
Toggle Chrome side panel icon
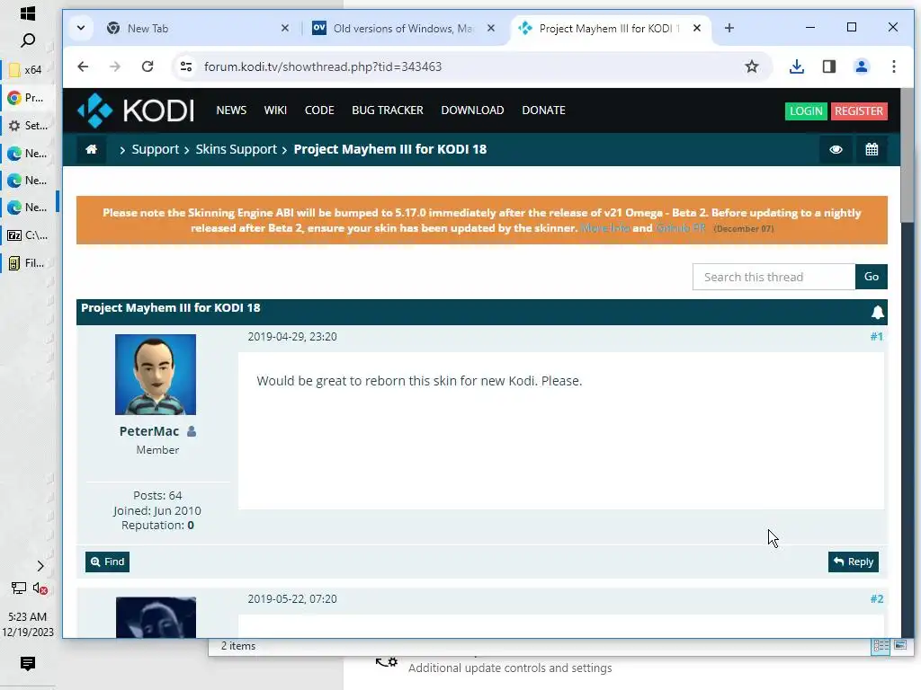(x=828, y=66)
